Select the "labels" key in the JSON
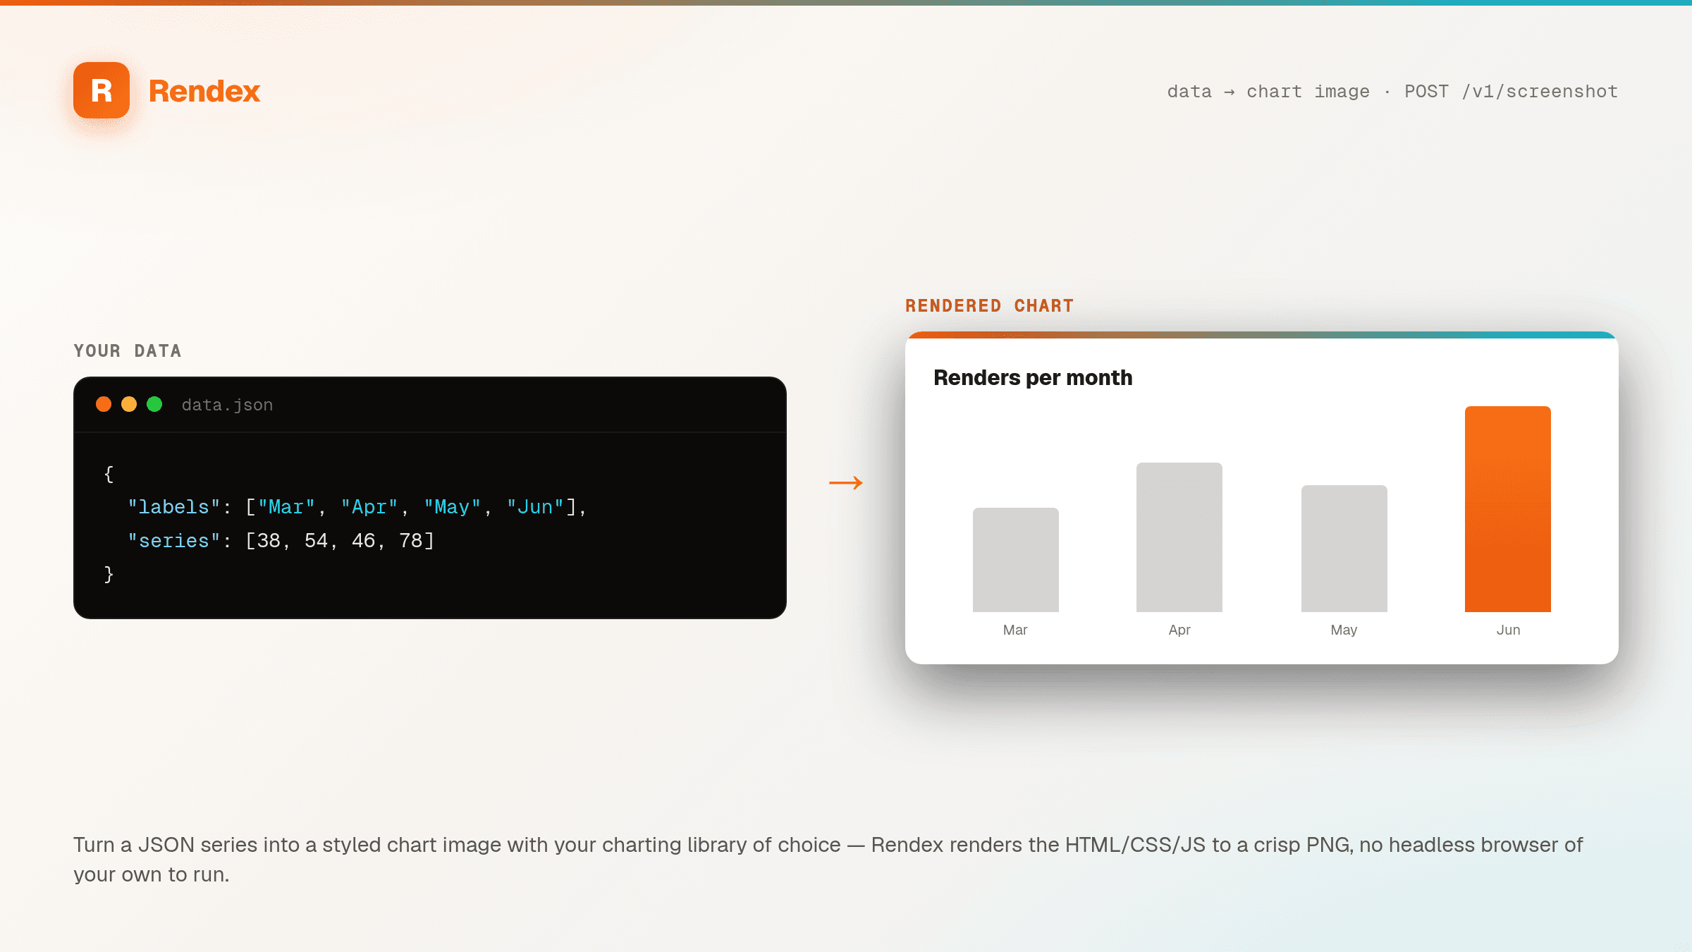This screenshot has height=952, width=1692. pyautogui.click(x=174, y=507)
